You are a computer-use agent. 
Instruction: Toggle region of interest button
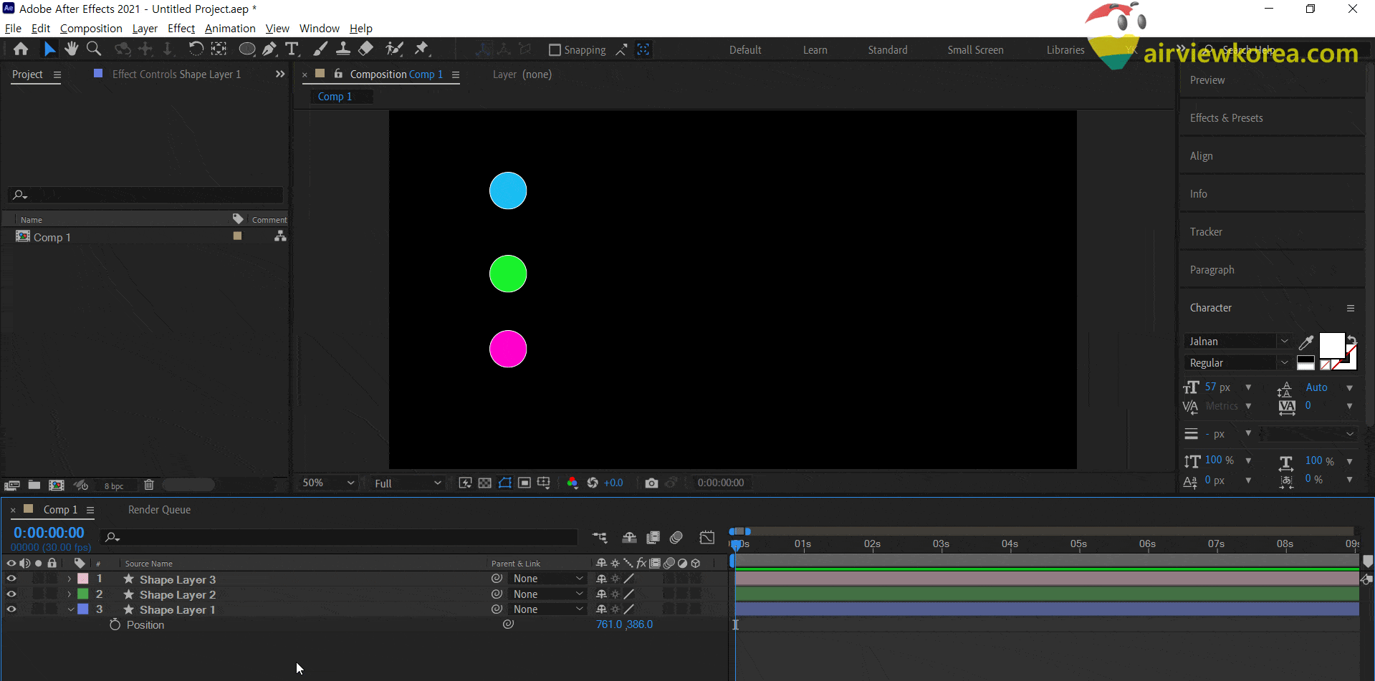pos(524,483)
